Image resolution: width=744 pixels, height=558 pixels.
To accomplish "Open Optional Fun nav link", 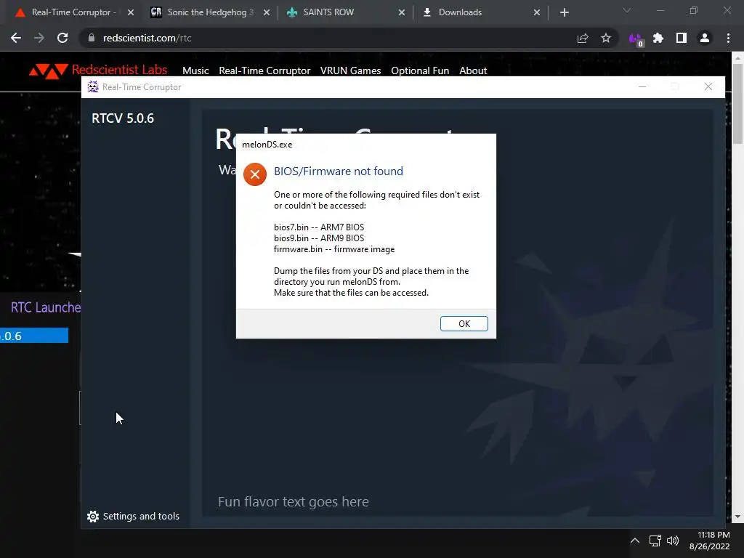I will point(420,70).
